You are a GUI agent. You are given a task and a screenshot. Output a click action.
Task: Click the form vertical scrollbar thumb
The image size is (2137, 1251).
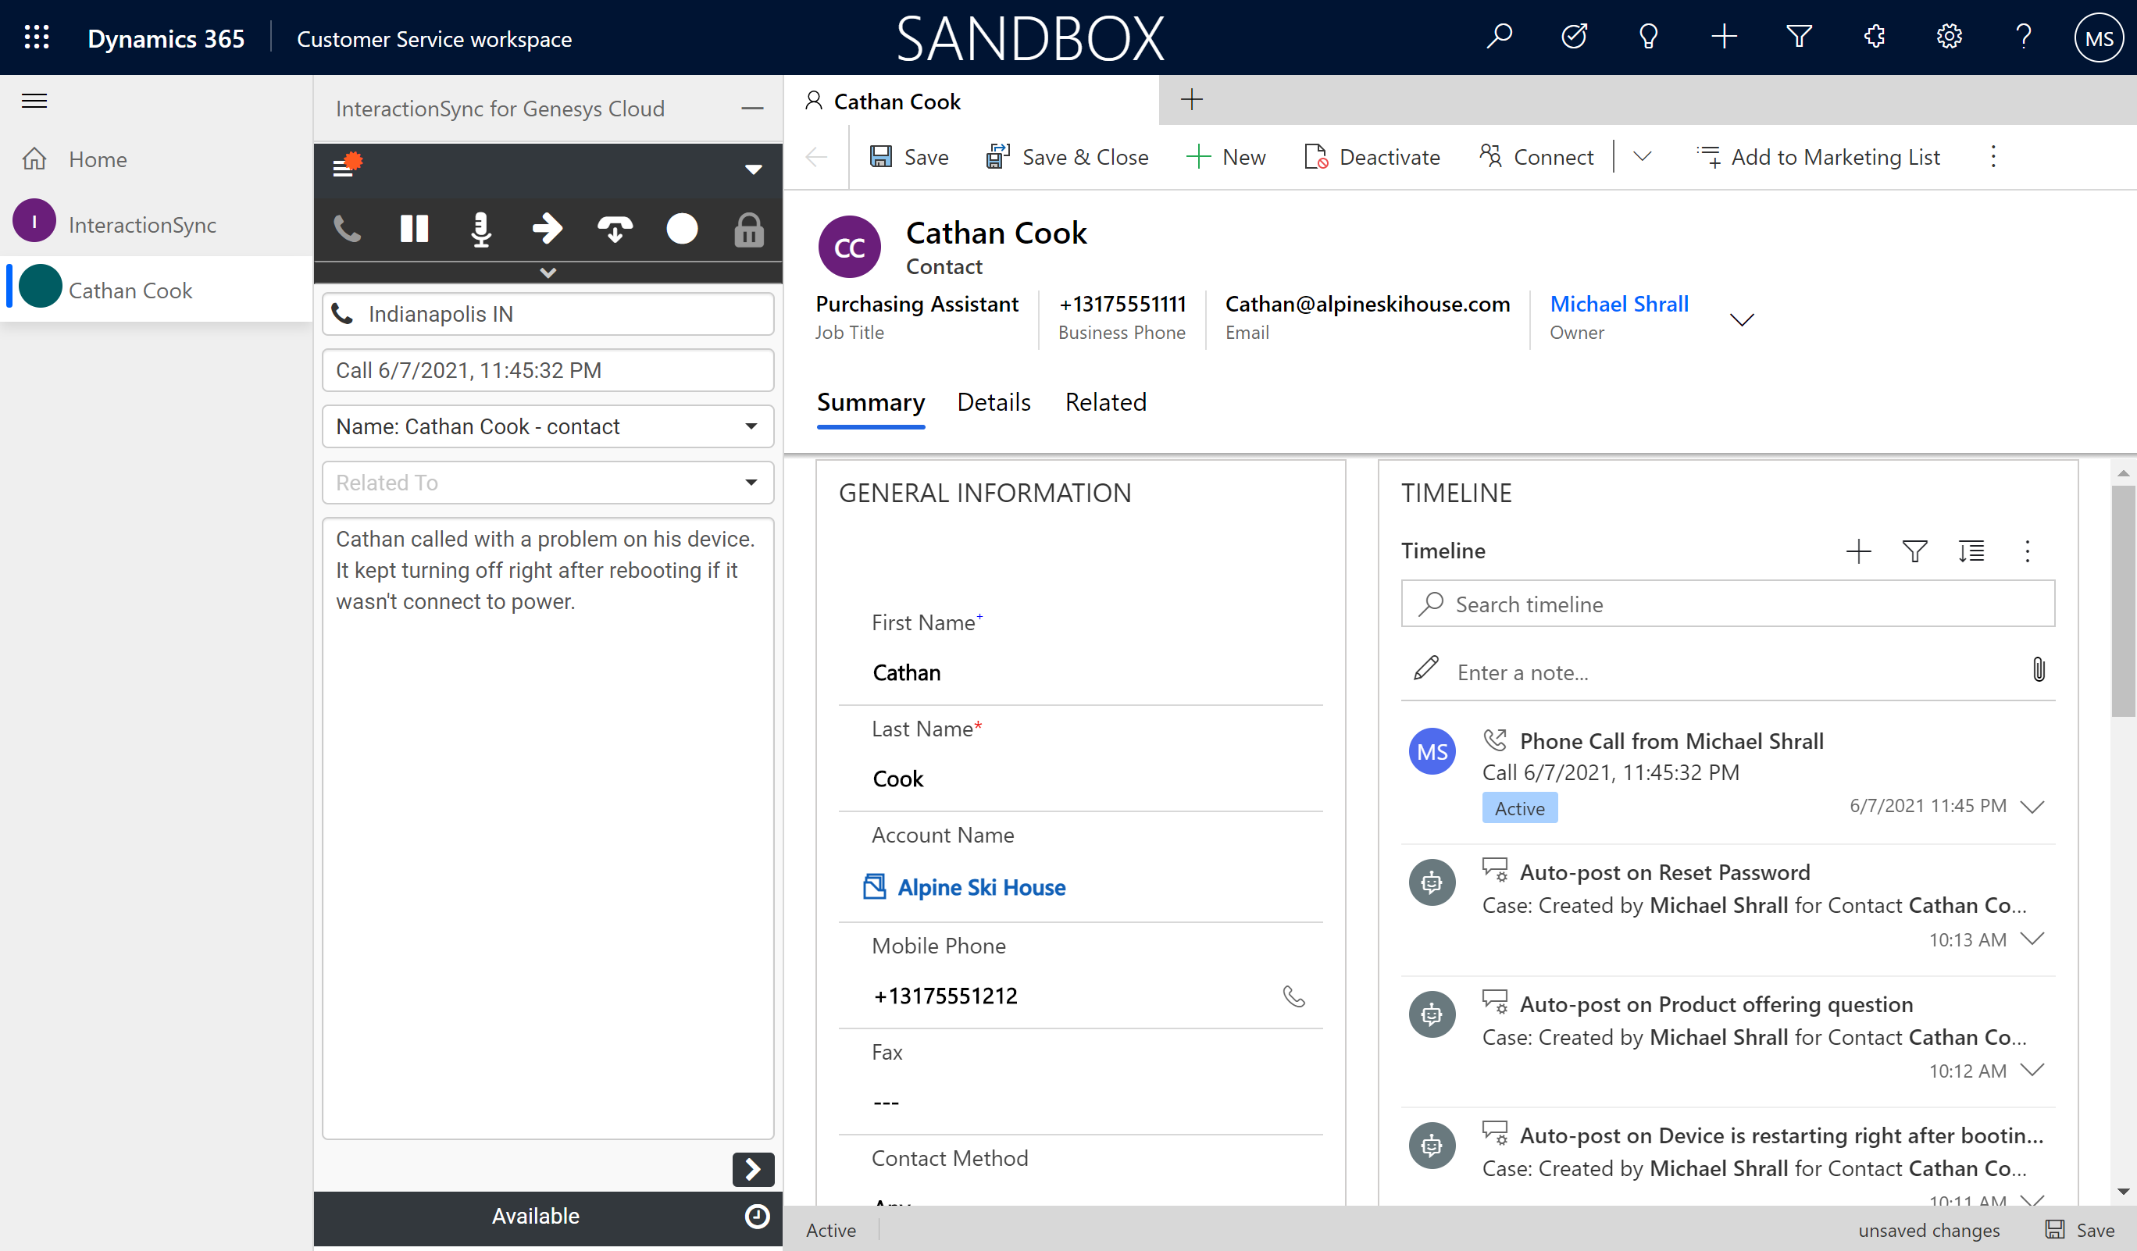[2123, 600]
